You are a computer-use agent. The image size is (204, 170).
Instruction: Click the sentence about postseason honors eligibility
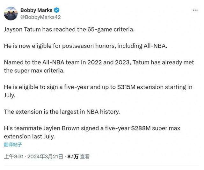pyautogui.click(x=85, y=46)
